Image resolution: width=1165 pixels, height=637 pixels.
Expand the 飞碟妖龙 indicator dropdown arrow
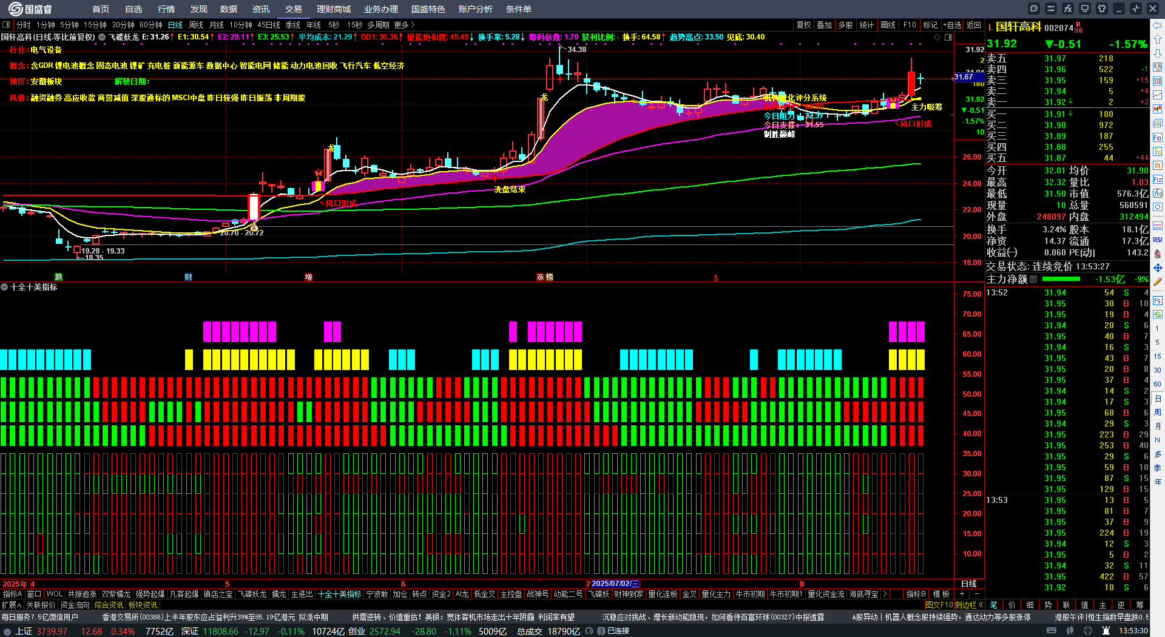pyautogui.click(x=102, y=37)
